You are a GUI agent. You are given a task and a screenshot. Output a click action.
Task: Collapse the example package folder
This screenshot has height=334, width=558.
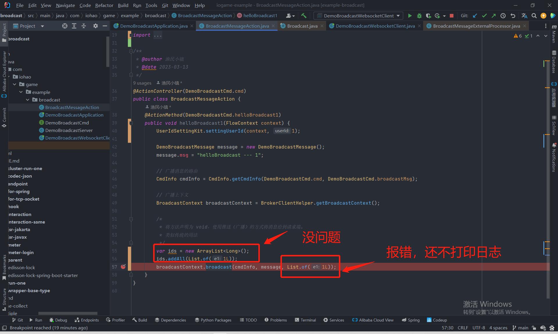coord(21,92)
